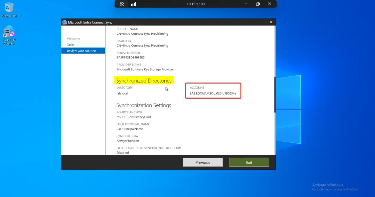Select Review your solution step
Viewport: 375px width, 197px height.
[83, 51]
